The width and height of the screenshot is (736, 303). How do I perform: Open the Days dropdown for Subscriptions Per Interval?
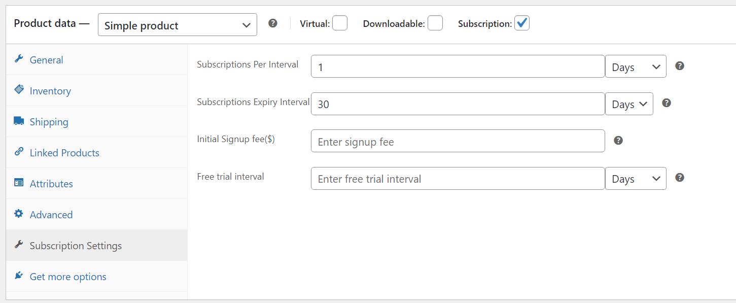pos(636,66)
